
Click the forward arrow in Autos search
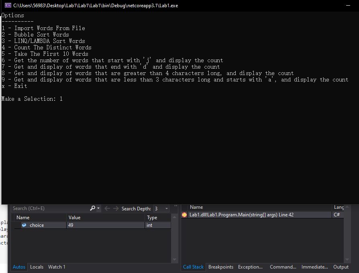[x=116, y=208]
